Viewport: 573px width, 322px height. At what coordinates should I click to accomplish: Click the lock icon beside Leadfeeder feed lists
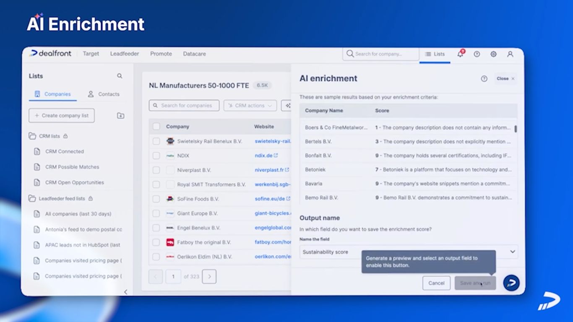click(91, 198)
